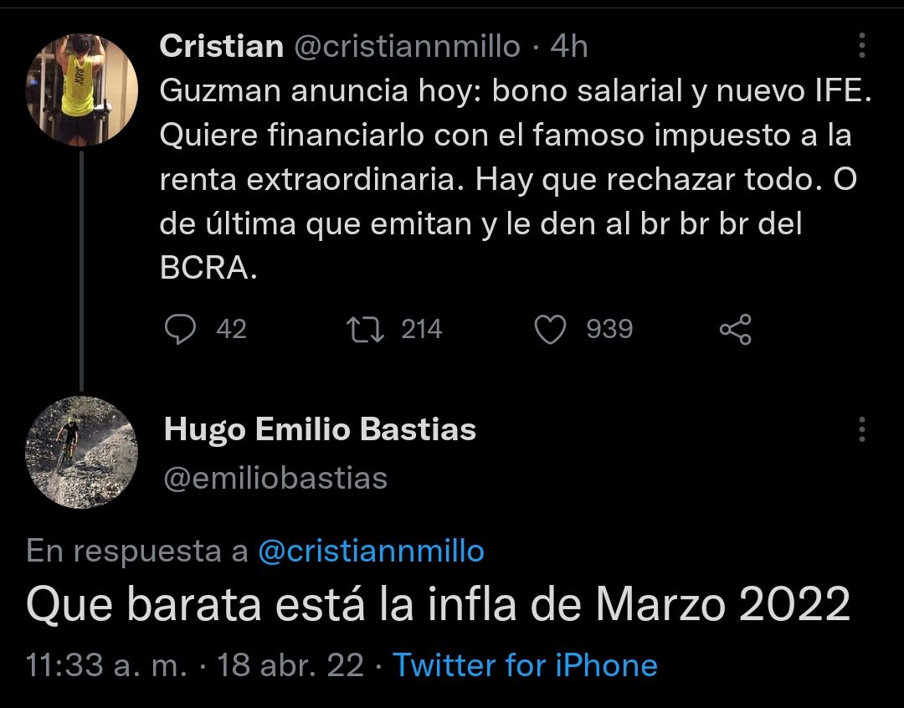The width and height of the screenshot is (904, 708).
Task: Click the Hugo Emilio Bastias display name
Action: pyautogui.click(x=320, y=429)
